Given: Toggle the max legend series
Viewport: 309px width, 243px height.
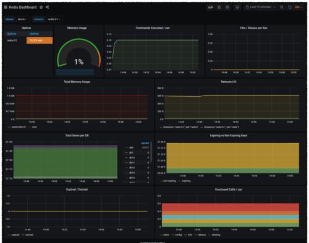Looking at the screenshot, I should [x=35, y=127].
